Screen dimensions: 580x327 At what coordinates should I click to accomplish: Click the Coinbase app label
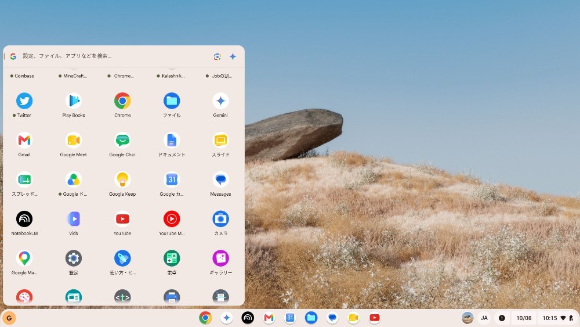pos(24,76)
